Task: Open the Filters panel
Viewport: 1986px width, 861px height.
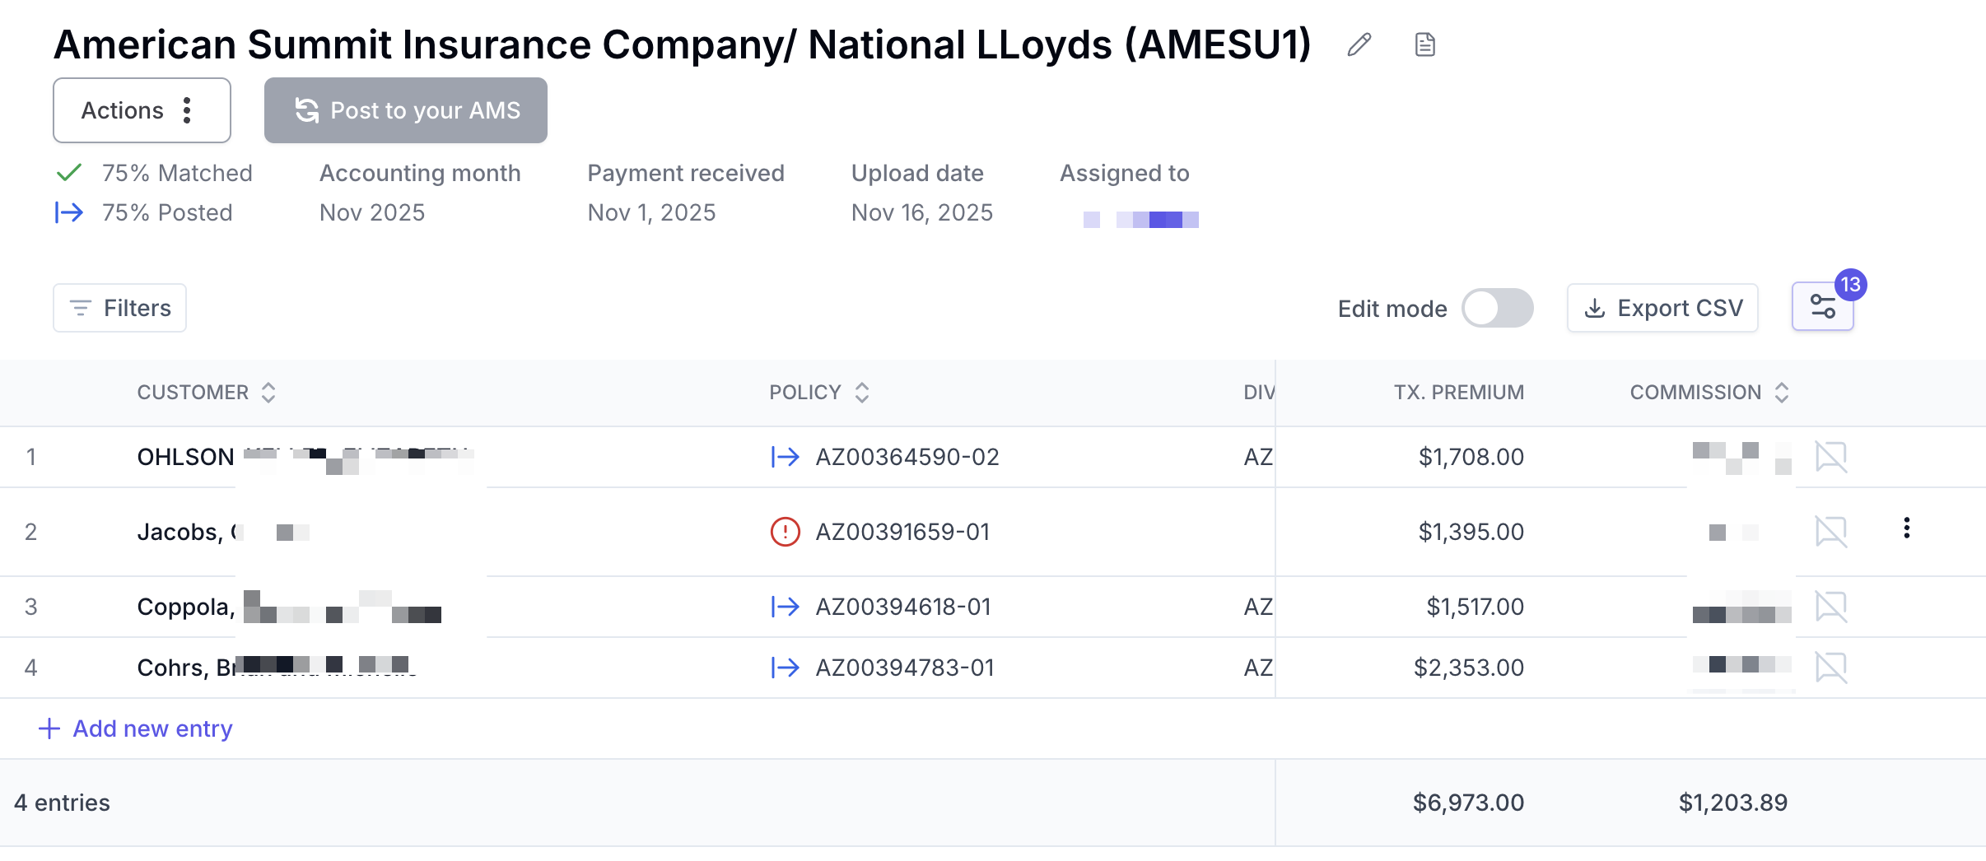Action: 120,308
